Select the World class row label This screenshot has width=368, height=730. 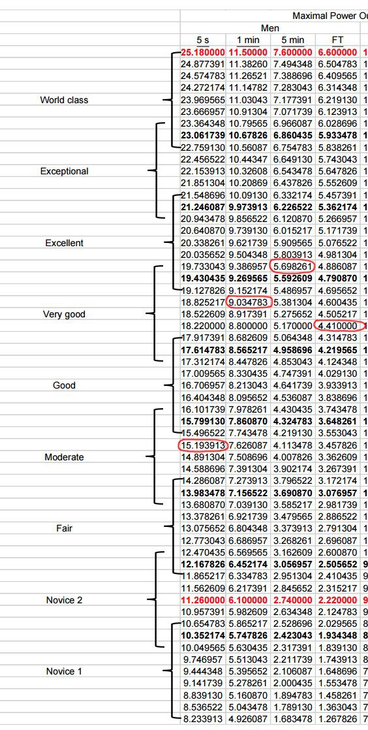(x=64, y=100)
